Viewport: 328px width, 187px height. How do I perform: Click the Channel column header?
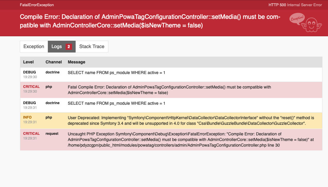pyautogui.click(x=54, y=62)
